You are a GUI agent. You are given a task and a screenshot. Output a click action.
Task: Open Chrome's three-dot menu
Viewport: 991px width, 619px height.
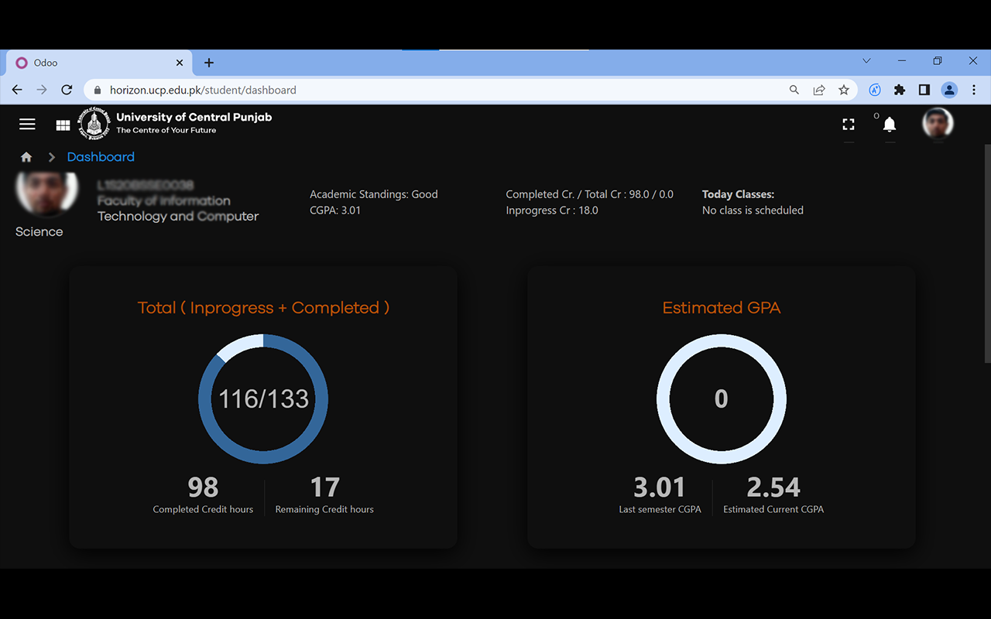tap(974, 90)
